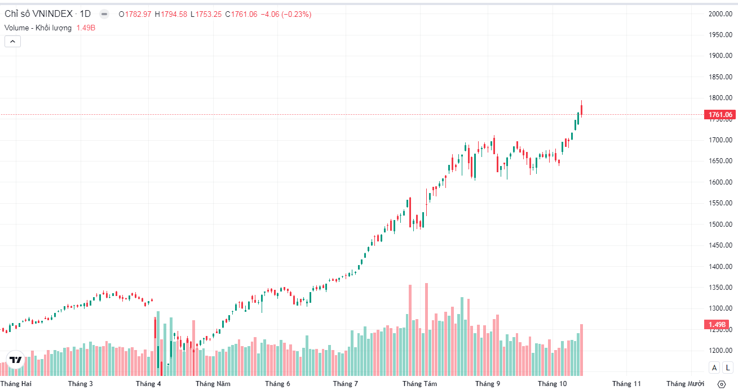
Task: Click Tháng Tám on the time axis
Action: (x=419, y=384)
